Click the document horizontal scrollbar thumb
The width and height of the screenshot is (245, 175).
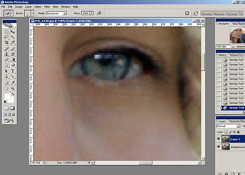pyautogui.click(x=146, y=163)
